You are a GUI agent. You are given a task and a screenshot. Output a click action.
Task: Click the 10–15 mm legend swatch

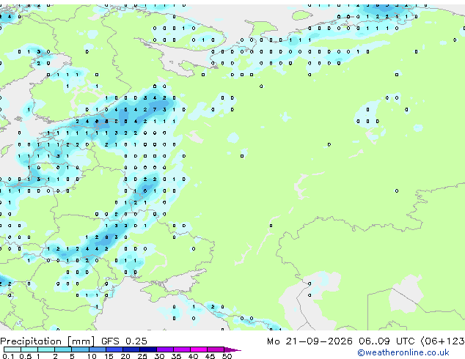[97, 349]
